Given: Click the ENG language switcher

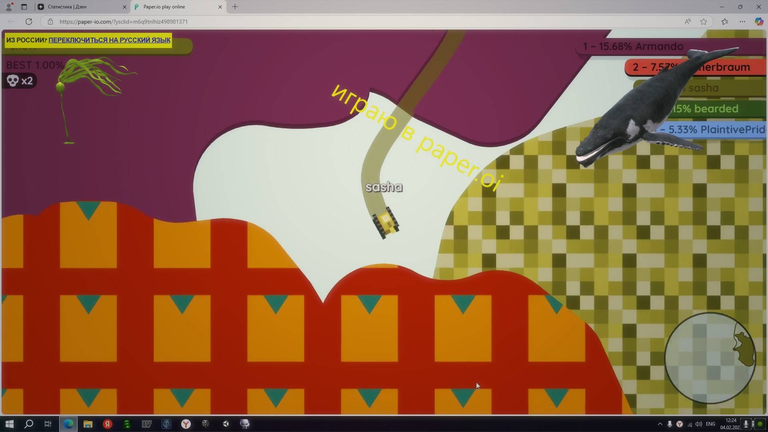Looking at the screenshot, I should pos(710,424).
